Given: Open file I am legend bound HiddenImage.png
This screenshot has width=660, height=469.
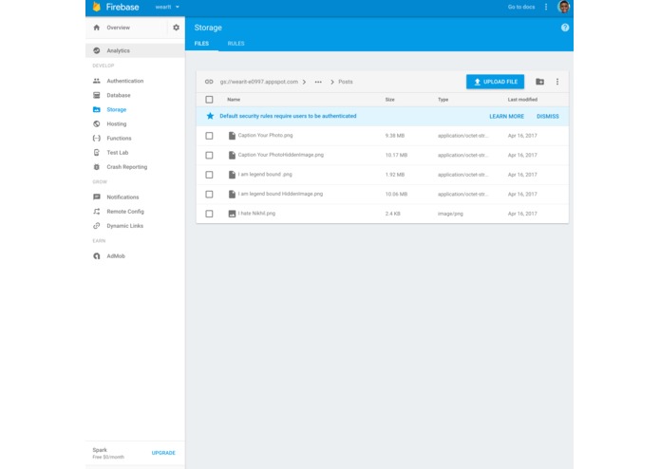Looking at the screenshot, I should click(x=280, y=194).
